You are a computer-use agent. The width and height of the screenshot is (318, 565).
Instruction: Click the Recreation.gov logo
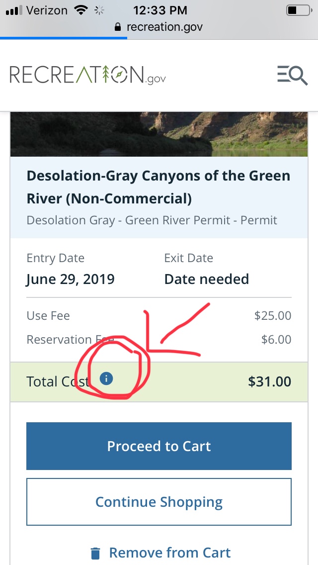pos(87,76)
